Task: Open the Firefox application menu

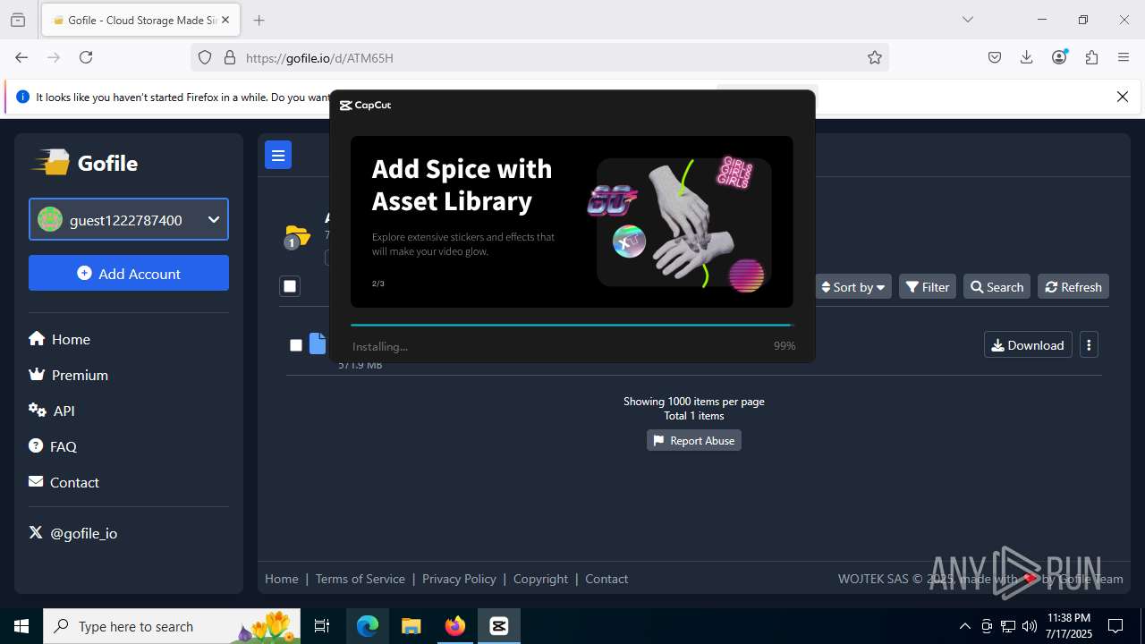Action: tap(1124, 57)
